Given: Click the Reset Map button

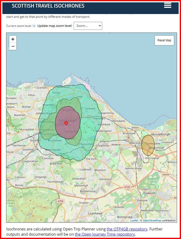Looking at the screenshot, I should 164,40.
